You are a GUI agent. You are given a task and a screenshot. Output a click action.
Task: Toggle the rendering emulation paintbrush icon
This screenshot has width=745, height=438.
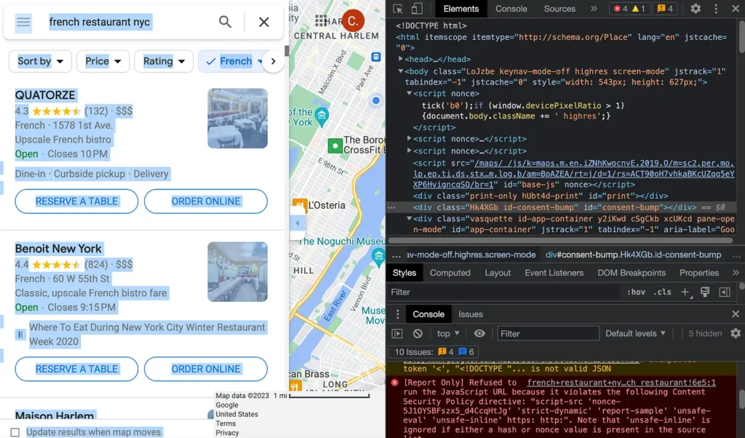[705, 292]
